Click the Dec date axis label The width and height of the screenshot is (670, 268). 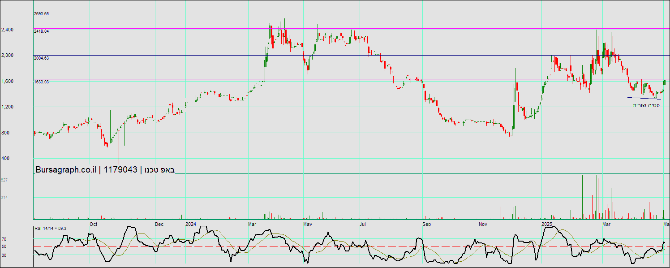click(159, 224)
